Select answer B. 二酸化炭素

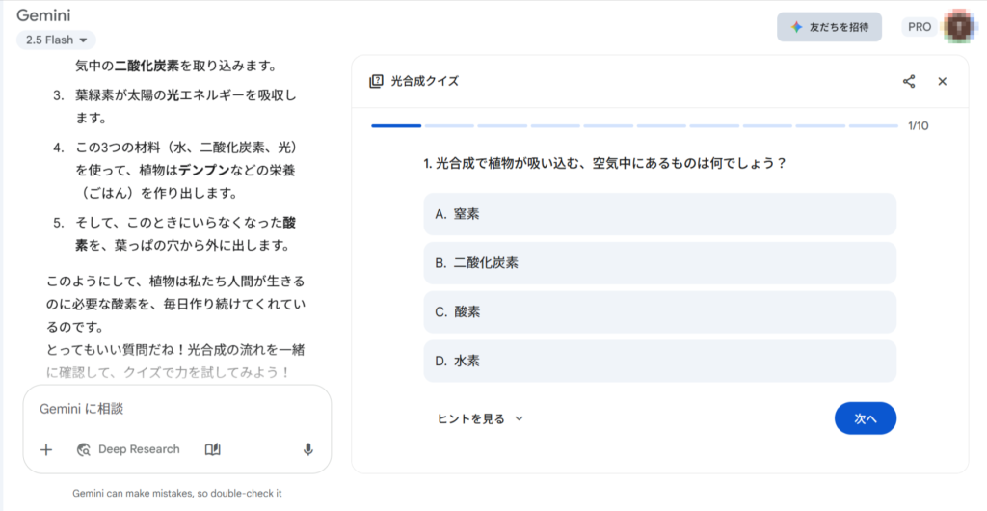point(659,263)
